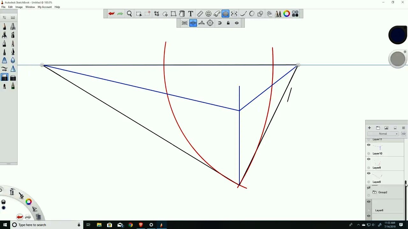
Task: Select fisheye perspective mode
Action: click(210, 23)
